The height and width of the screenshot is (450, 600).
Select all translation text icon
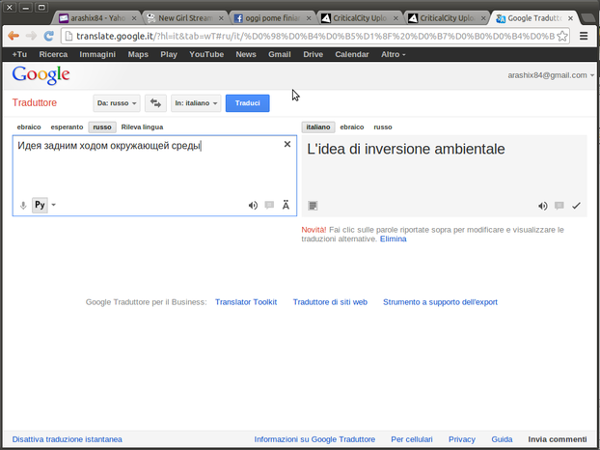313,206
